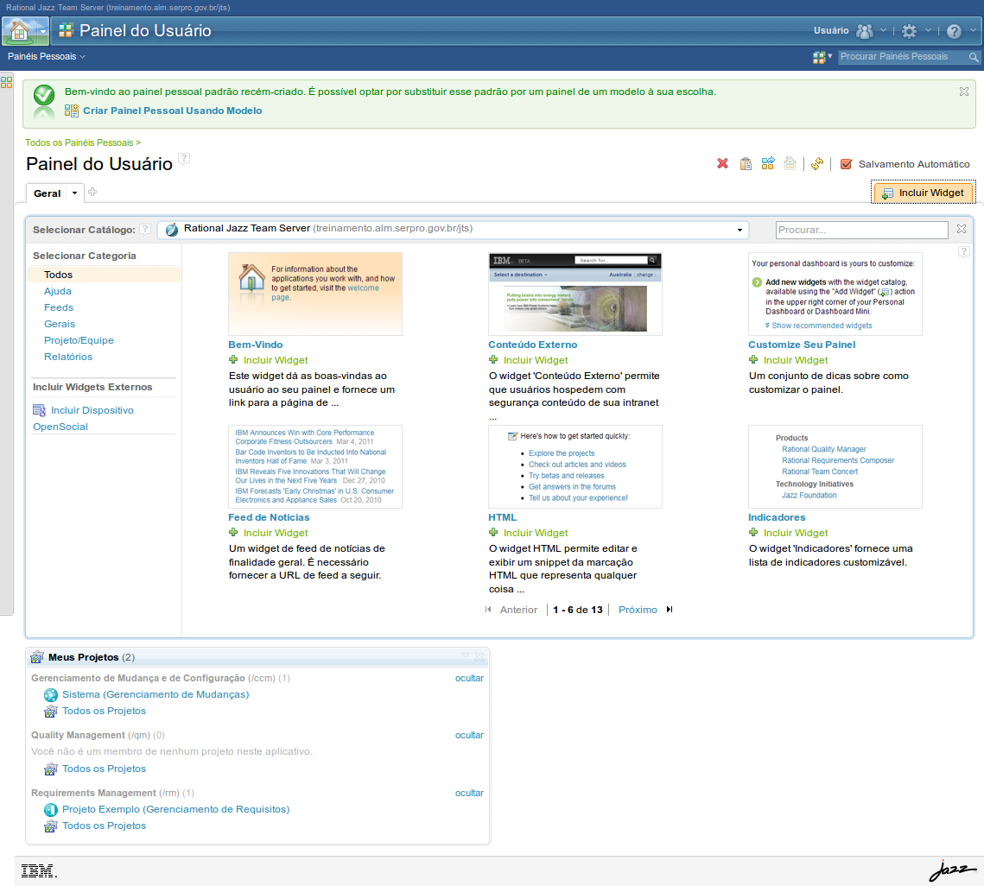Viewport: 984px width, 886px height.
Task: Select the Ajuda category
Action: pyautogui.click(x=58, y=291)
